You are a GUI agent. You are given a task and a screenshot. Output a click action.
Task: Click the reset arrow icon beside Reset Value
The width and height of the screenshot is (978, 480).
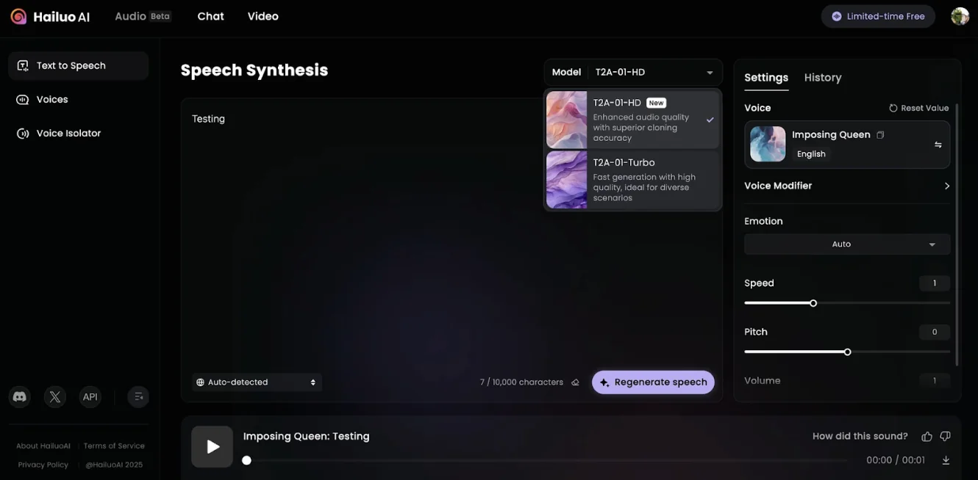click(x=893, y=108)
